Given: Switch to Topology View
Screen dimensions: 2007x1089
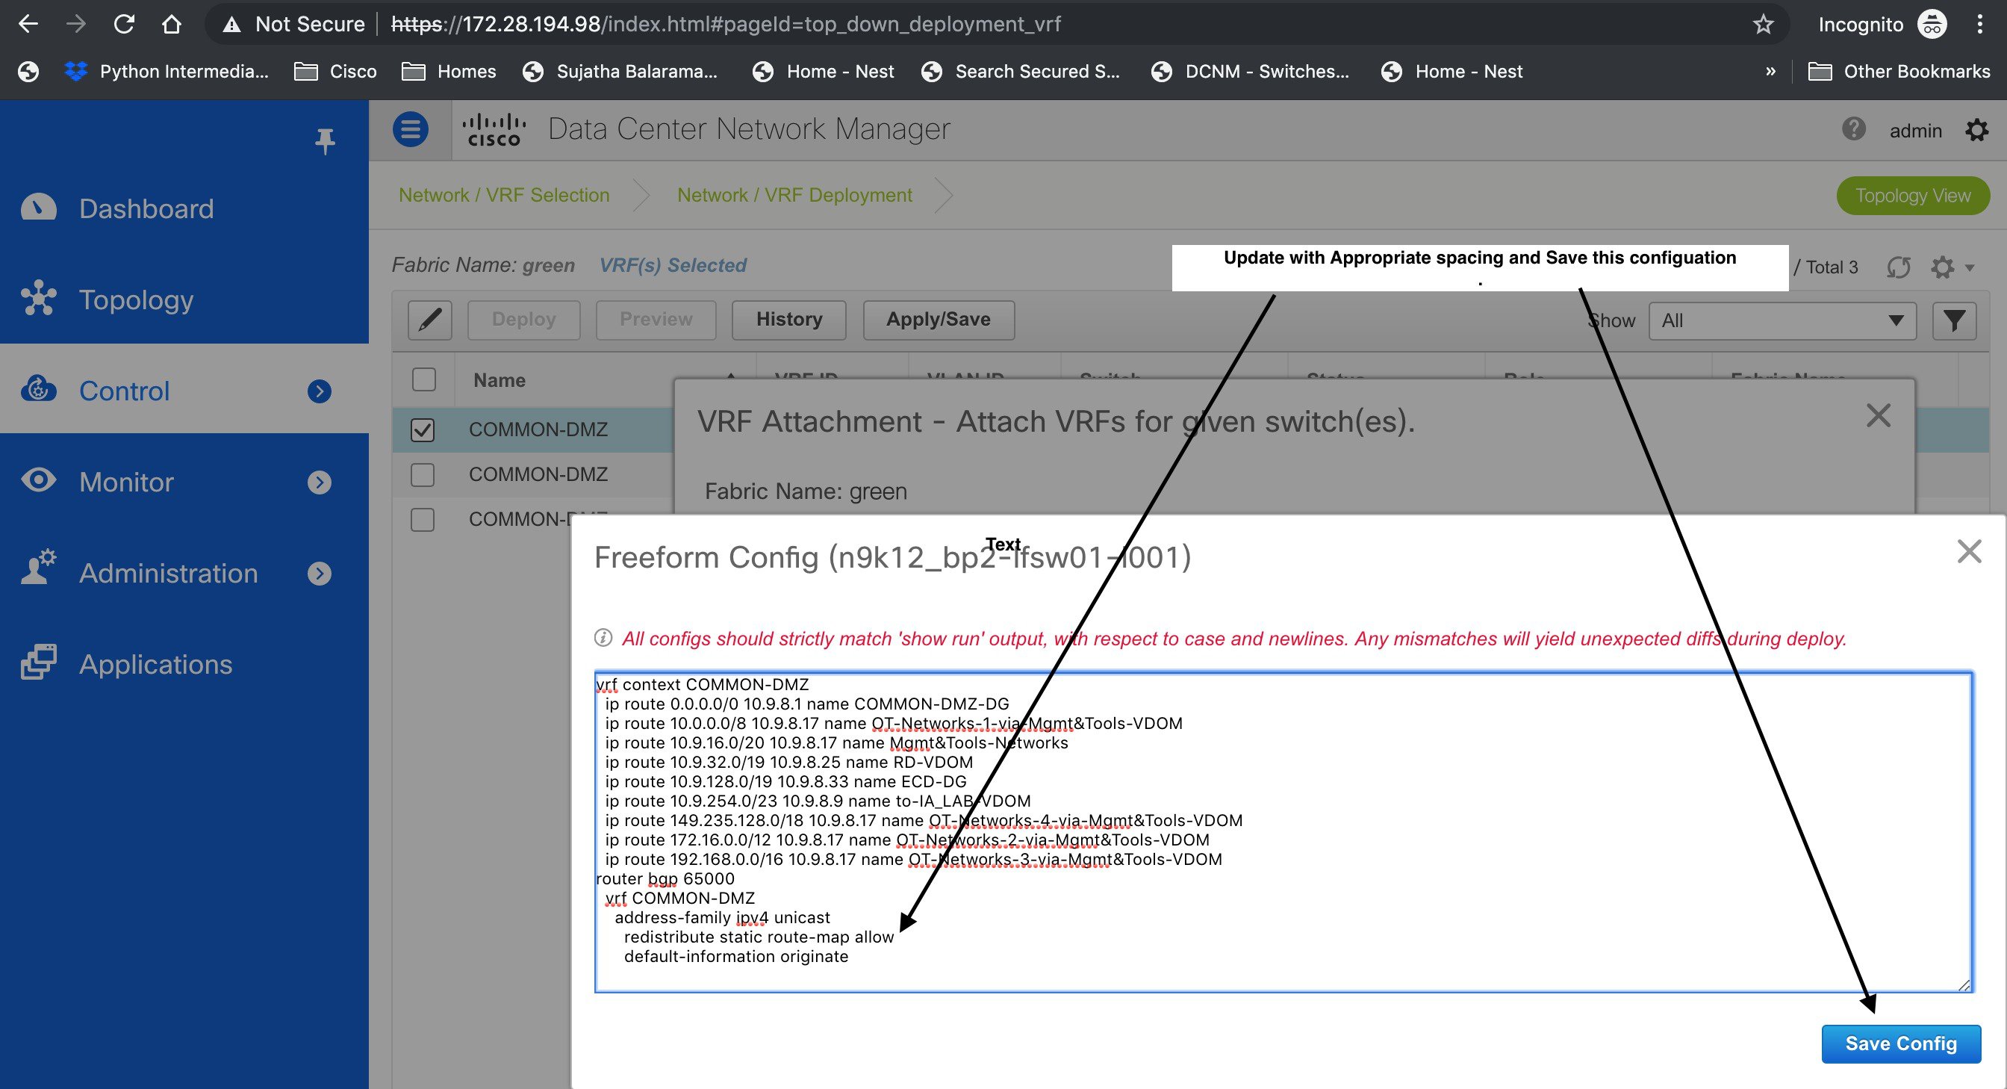Looking at the screenshot, I should tap(1913, 196).
